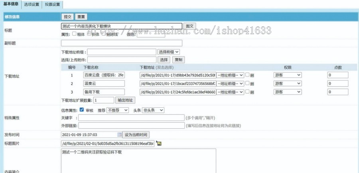
Task: Click the row 3 download address field
Action: click(178, 92)
